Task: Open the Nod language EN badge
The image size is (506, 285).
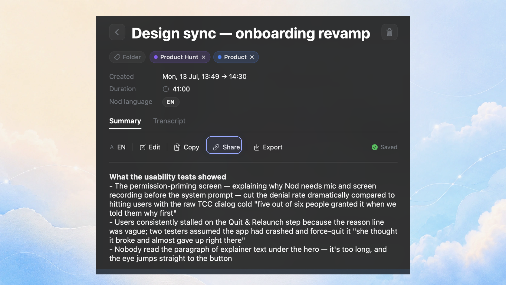Action: coord(171,102)
